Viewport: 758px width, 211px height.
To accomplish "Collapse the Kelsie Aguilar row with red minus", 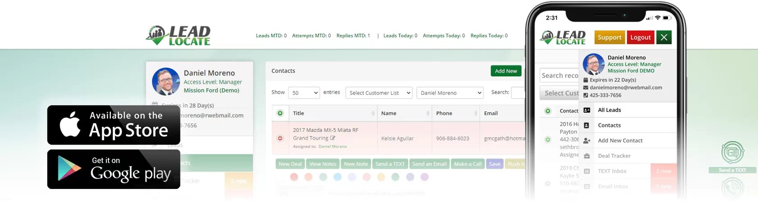I will pos(280,138).
